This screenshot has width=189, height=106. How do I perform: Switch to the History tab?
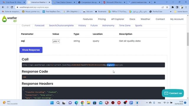(x=82, y=26)
